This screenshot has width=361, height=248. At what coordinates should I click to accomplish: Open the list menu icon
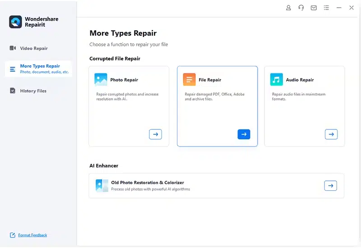(326, 8)
